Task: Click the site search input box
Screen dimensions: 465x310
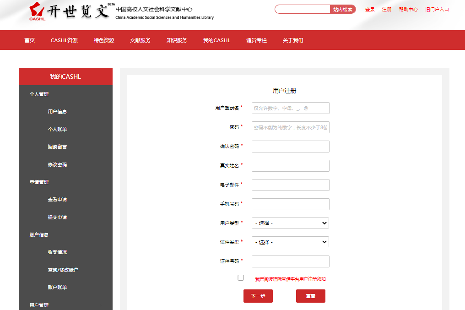Action: click(302, 9)
